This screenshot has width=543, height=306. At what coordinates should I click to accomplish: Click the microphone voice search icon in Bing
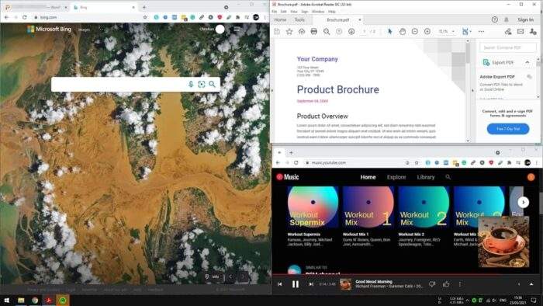[x=191, y=84]
